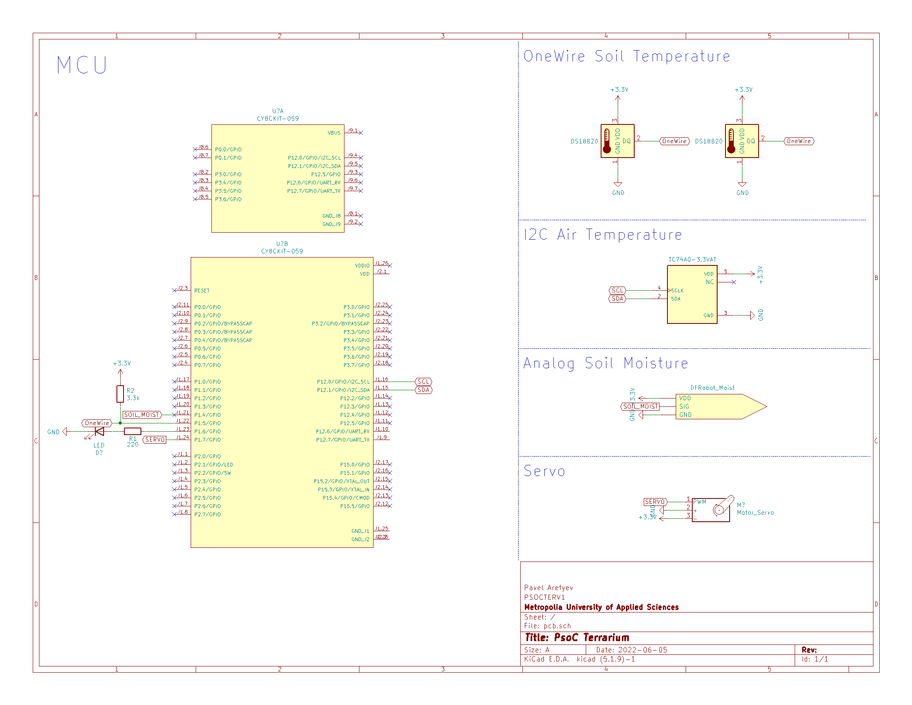This screenshot has width=912, height=705.
Task: Click the 'P2.2/GPIO/SW' pin name
Action: [212, 473]
